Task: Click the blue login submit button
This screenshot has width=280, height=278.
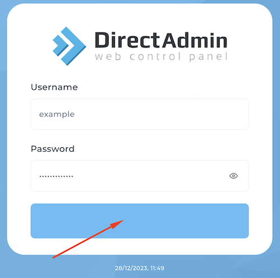Action: tap(139, 221)
